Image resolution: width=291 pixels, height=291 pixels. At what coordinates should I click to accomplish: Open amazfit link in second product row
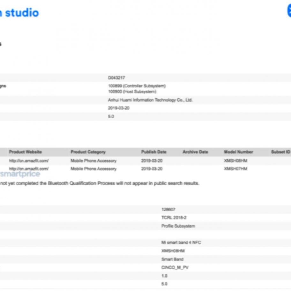pyautogui.click(x=29, y=168)
